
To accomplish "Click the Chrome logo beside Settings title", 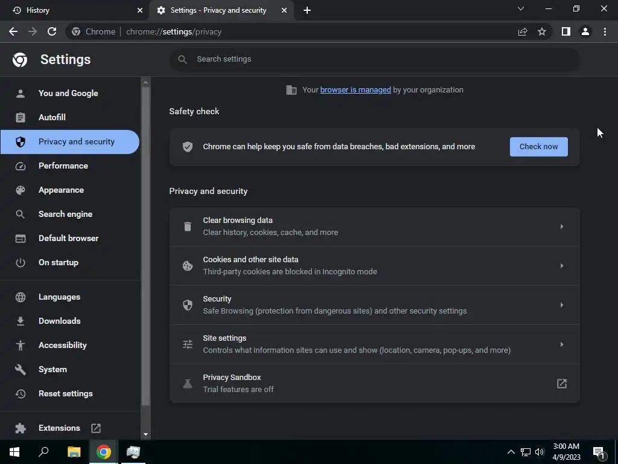I will (20, 60).
